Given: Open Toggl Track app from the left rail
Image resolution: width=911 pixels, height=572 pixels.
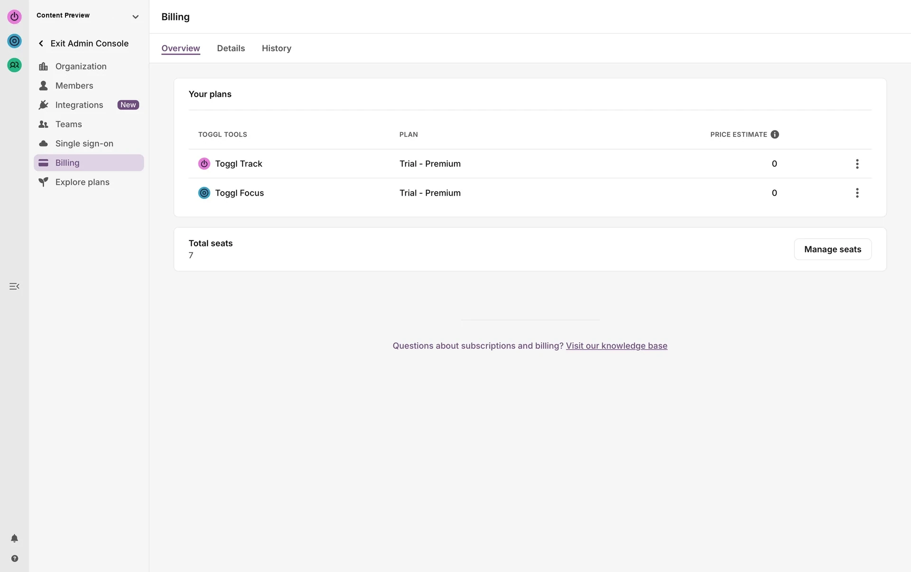Looking at the screenshot, I should click(x=14, y=17).
